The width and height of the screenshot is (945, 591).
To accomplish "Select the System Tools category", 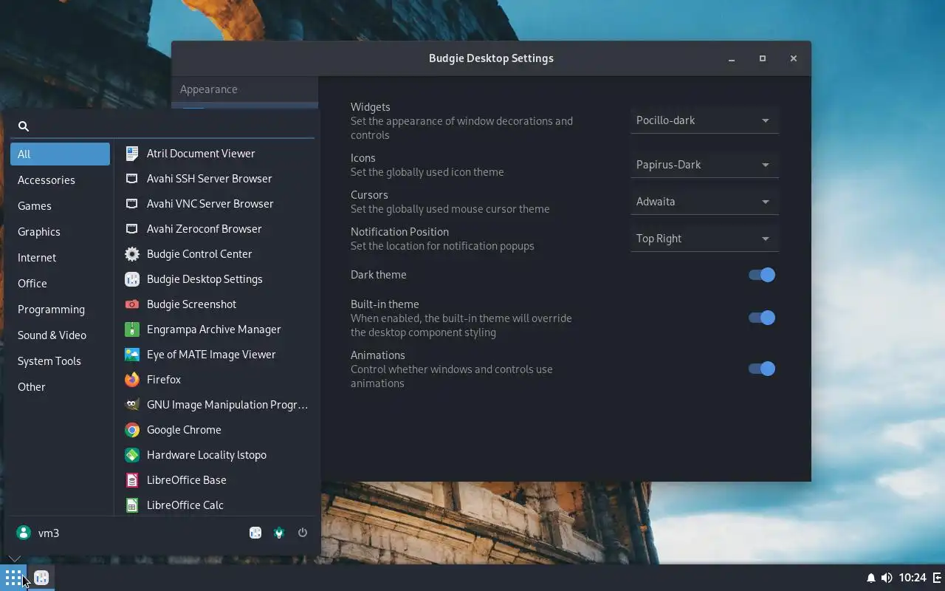I will pos(60,361).
